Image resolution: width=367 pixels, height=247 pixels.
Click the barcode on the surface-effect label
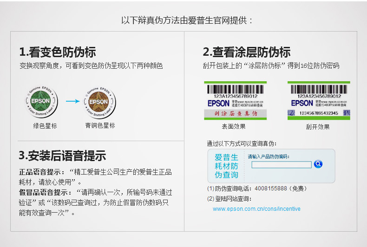point(235,89)
